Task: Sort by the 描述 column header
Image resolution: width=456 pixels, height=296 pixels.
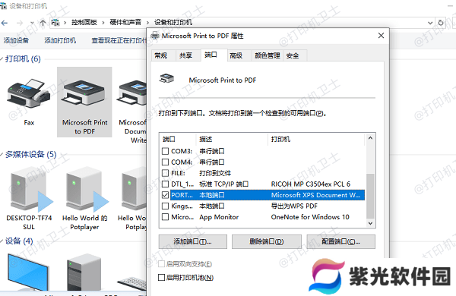Action: pos(232,139)
